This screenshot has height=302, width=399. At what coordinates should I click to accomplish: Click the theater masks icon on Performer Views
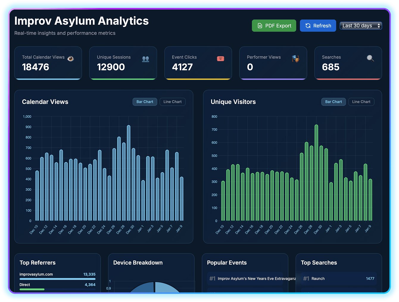point(295,59)
